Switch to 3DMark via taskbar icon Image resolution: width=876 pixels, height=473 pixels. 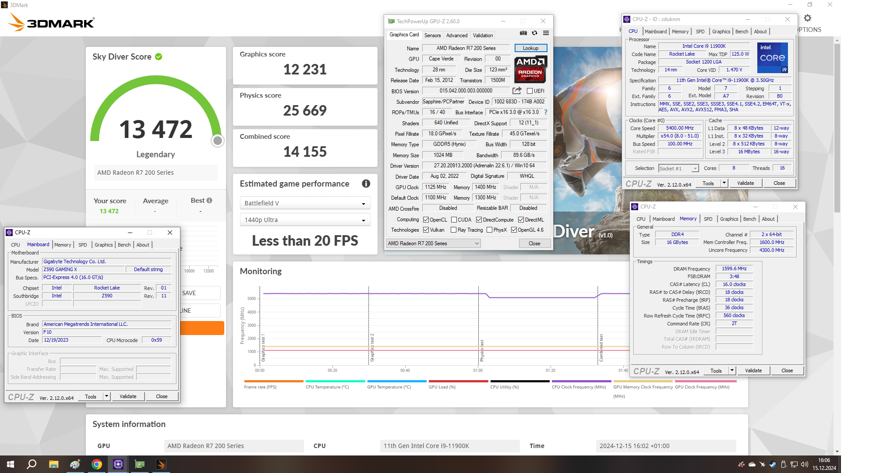coord(161,464)
